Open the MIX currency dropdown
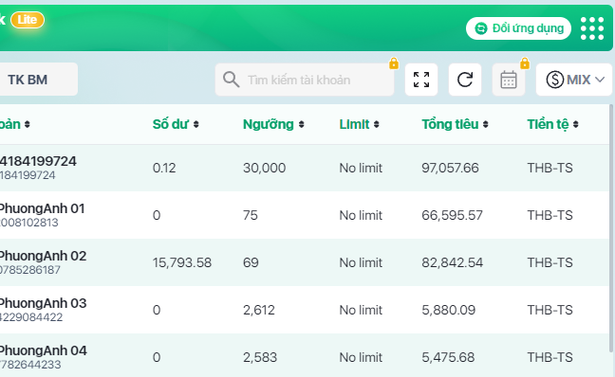The height and width of the screenshot is (377, 615). (574, 80)
